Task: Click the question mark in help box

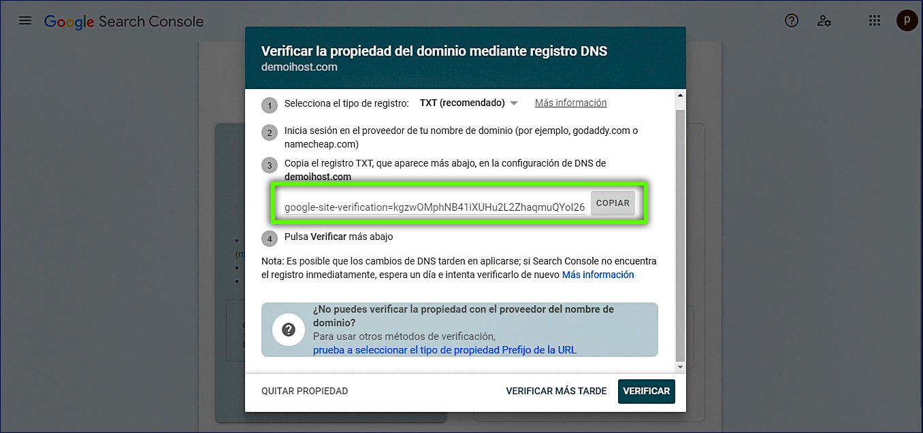Action: 288,330
